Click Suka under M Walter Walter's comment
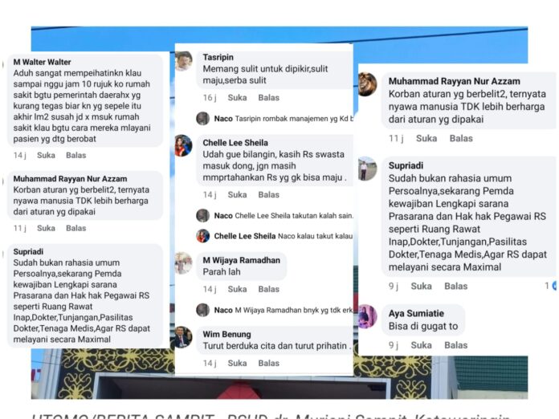Screen dimensions: 559x419 pyautogui.click(x=46, y=156)
